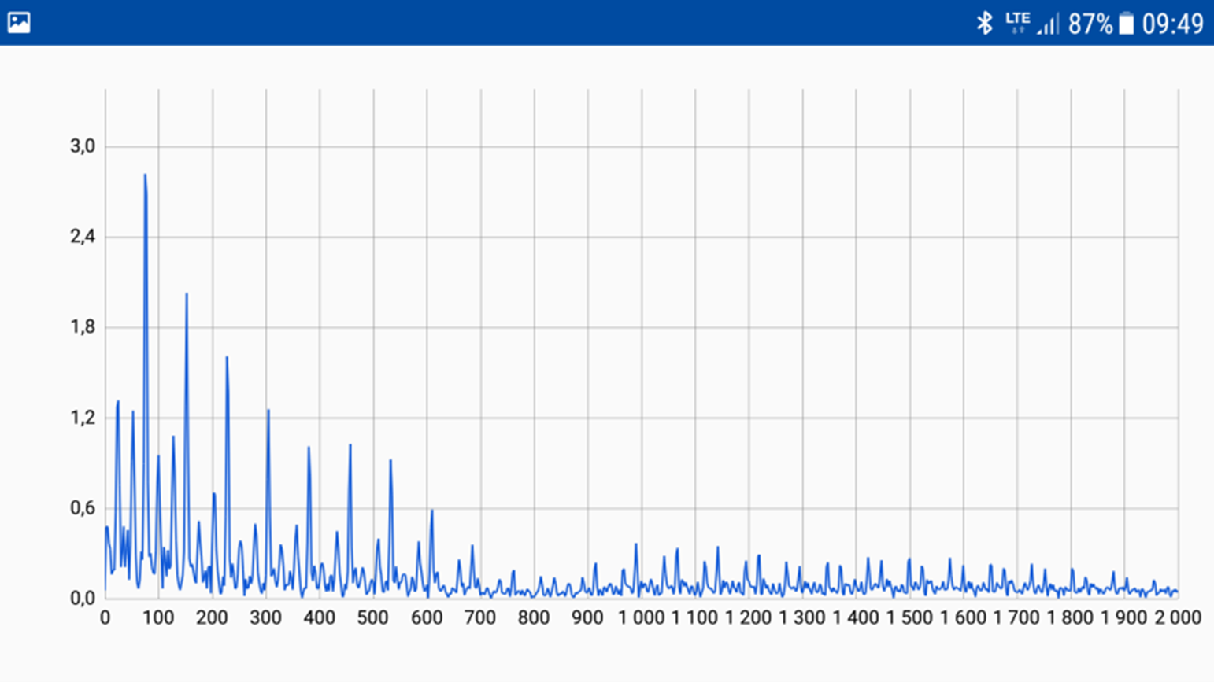Tap the picture notification icon in status bar
The image size is (1214, 682).
click(19, 23)
